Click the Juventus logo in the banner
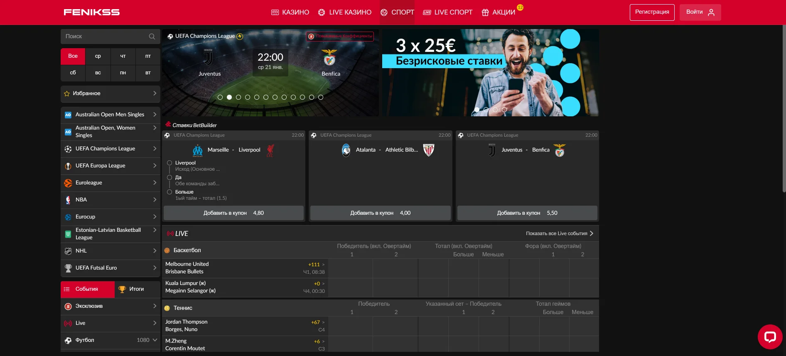The width and height of the screenshot is (786, 356). [208, 58]
